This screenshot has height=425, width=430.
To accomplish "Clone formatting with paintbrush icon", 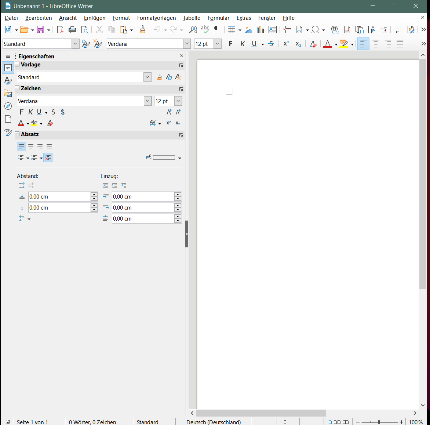I will click(x=142, y=29).
